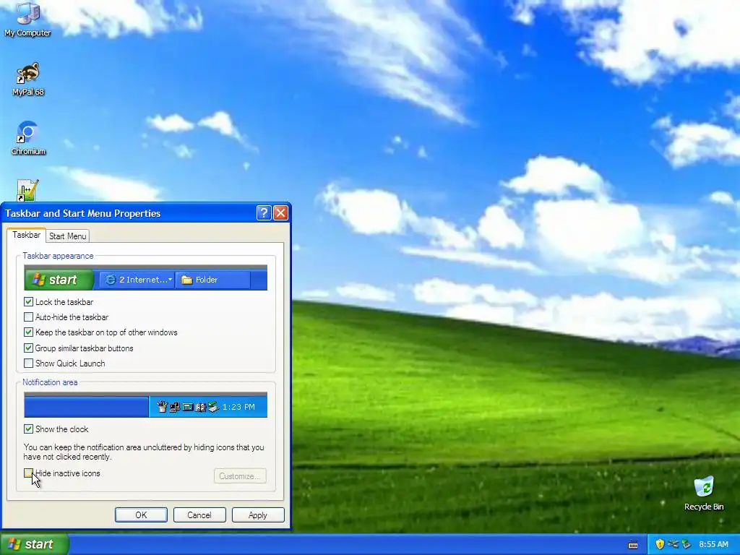Toggle Keep the taskbar on top of other windows
The height and width of the screenshot is (555, 740).
[x=28, y=332]
